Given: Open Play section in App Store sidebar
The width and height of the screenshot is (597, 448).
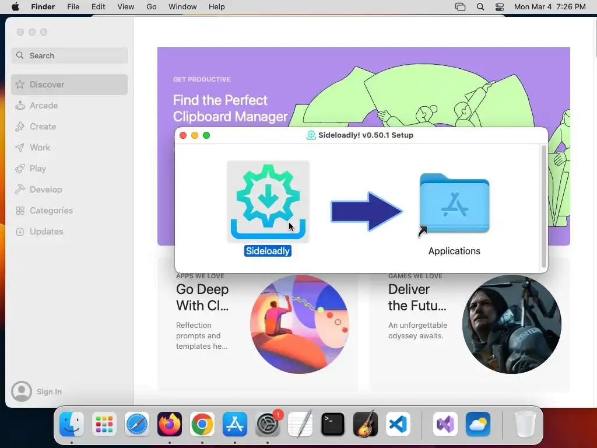Looking at the screenshot, I should tap(69, 169).
